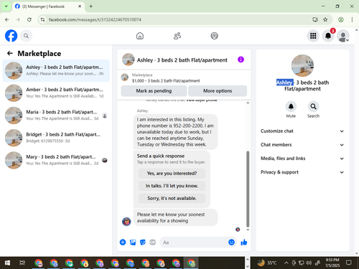Open conversation information purple icon

tap(241, 60)
